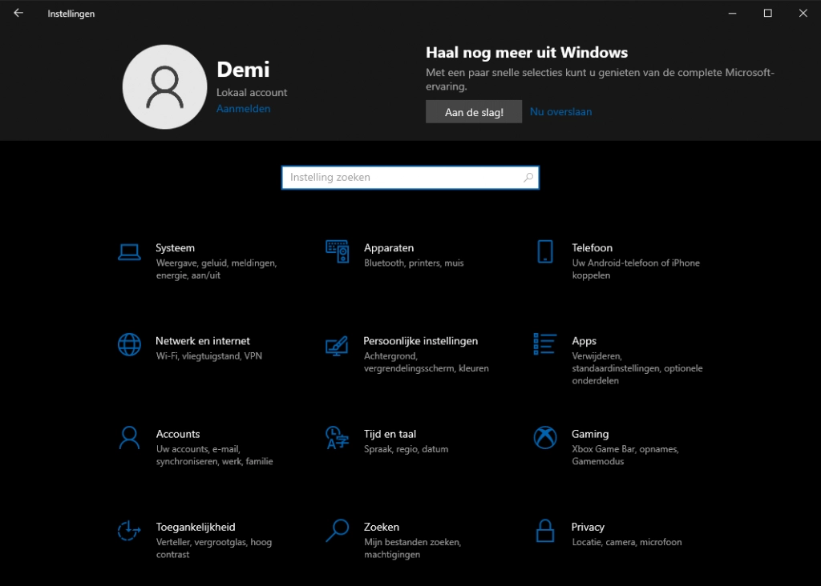Click the Persoonlijke instellingen icon
Image resolution: width=821 pixels, height=586 pixels.
click(x=337, y=345)
